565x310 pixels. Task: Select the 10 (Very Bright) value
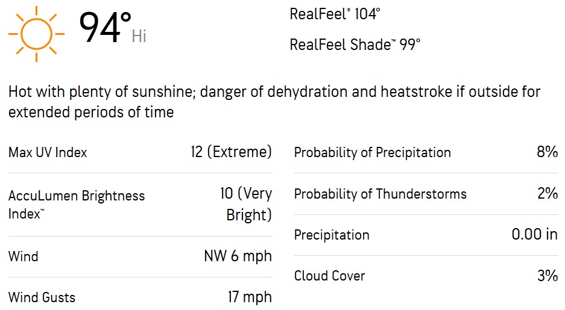[x=246, y=204]
